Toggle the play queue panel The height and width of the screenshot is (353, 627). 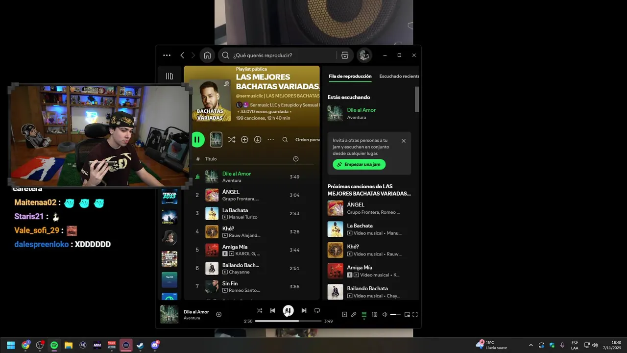(x=364, y=315)
